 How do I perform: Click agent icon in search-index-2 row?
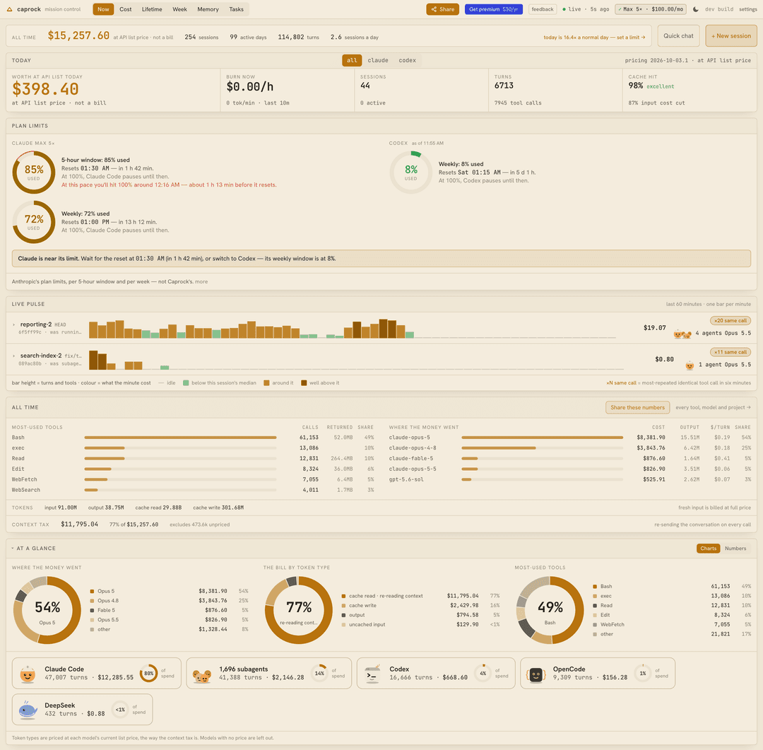690,365
